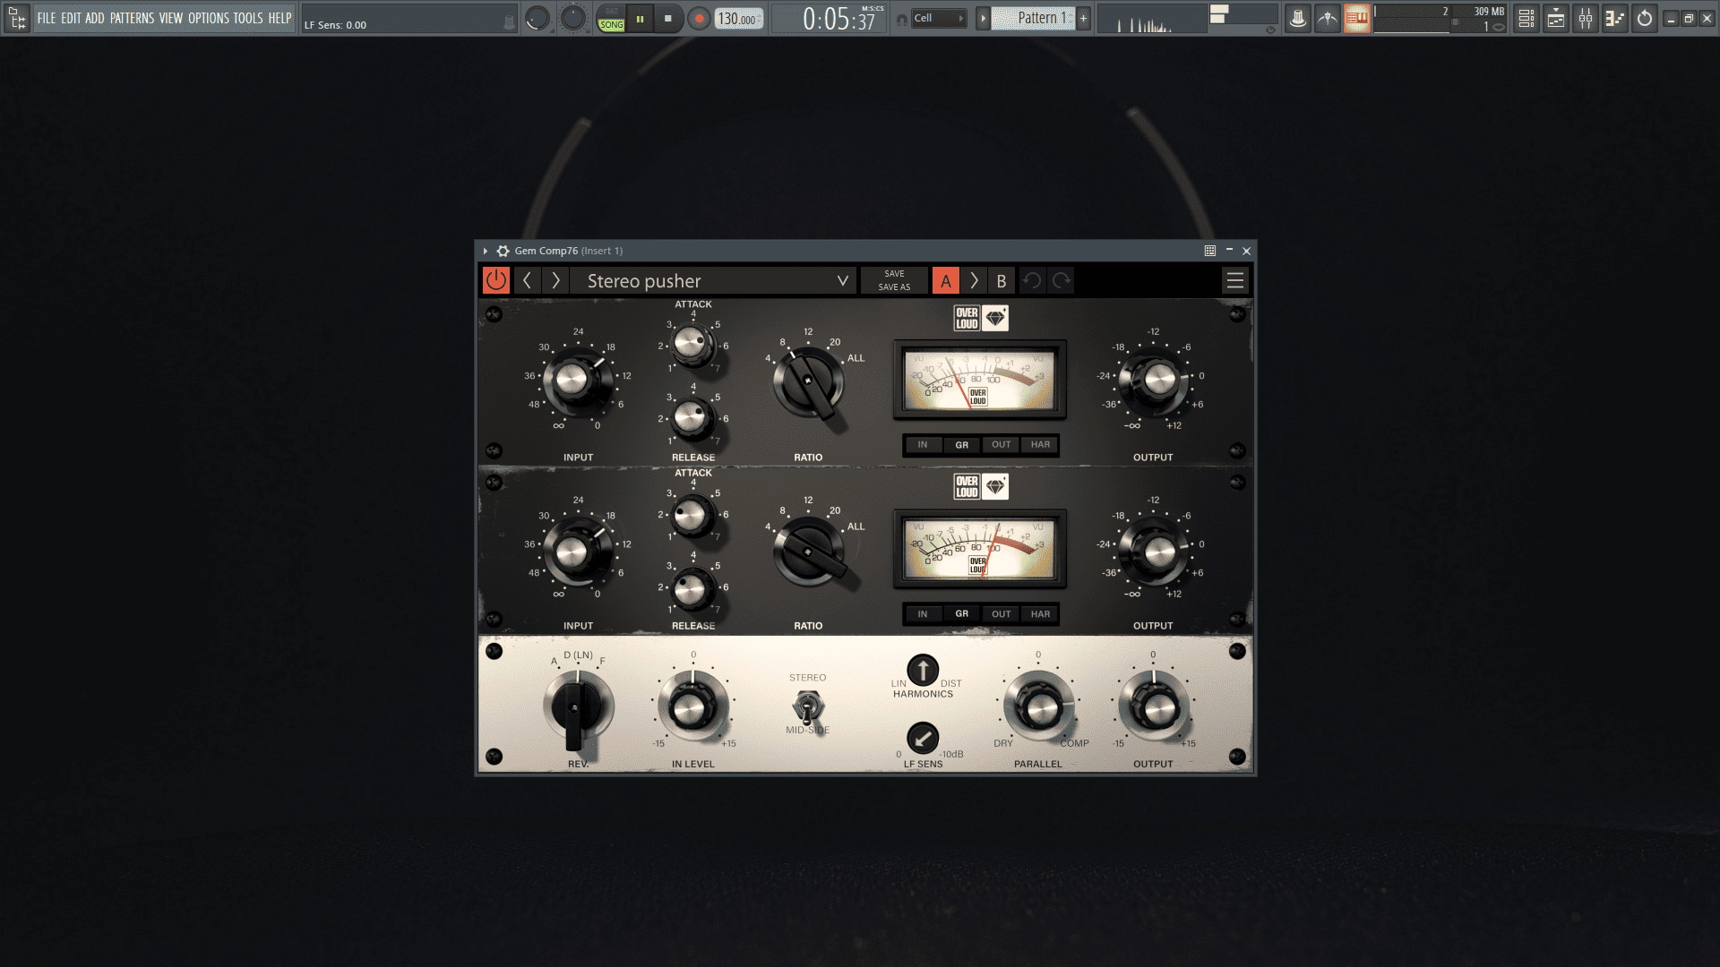Click the top-left pattern/song browser icon

[17, 18]
